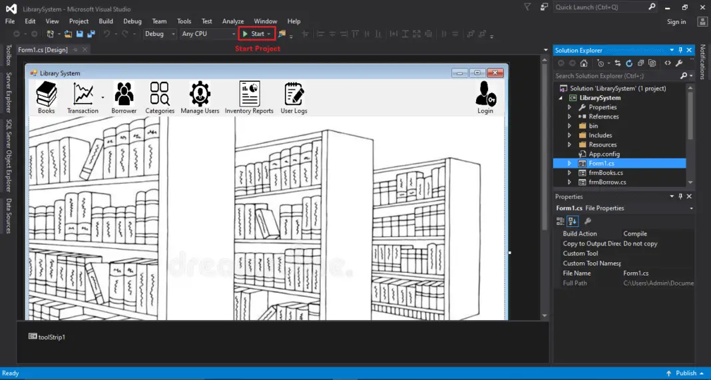The width and height of the screenshot is (711, 380).
Task: Click the Find in Files toolbar icon
Action: tap(282, 34)
